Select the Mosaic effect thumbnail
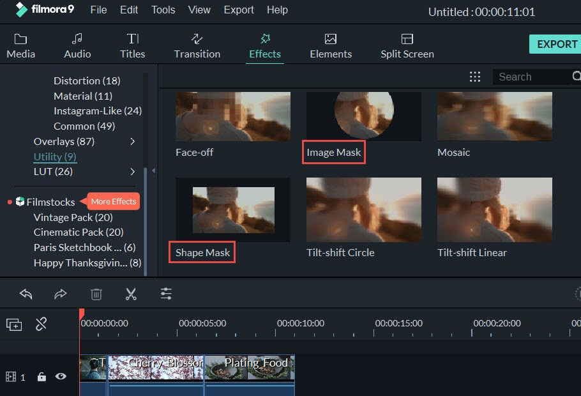Screen dimensions: 581x396 (495, 116)
